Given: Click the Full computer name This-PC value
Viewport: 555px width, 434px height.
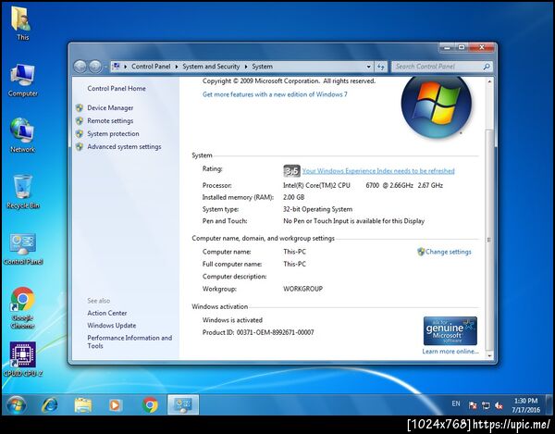Looking at the screenshot, I should point(294,264).
